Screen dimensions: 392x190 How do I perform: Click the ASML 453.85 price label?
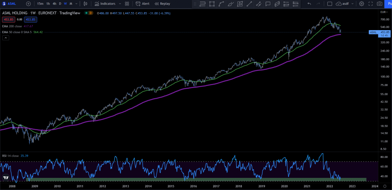pos(379,32)
